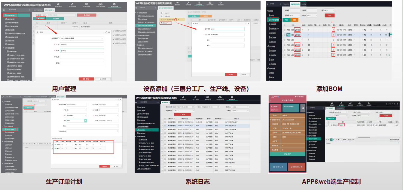Click the red 保存 button in add user dialog
The width and height of the screenshot is (403, 190).
[86, 79]
